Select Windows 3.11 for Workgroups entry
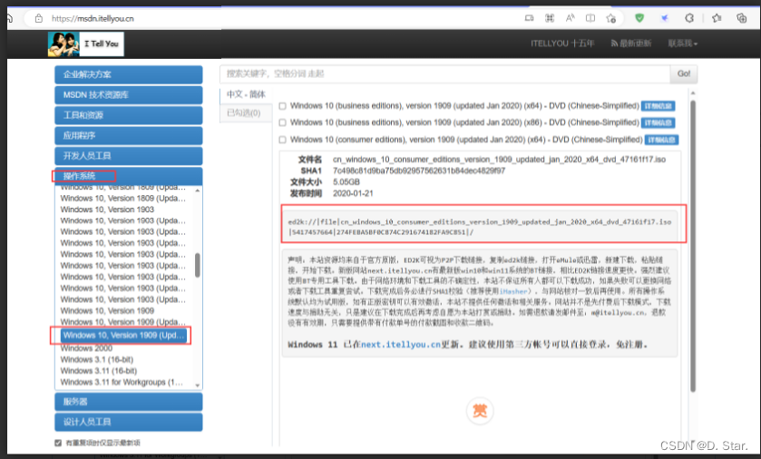 (122, 382)
